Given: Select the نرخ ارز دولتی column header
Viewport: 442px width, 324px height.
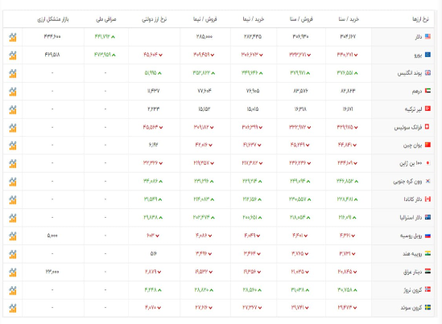Looking at the screenshot, I should [x=155, y=19].
